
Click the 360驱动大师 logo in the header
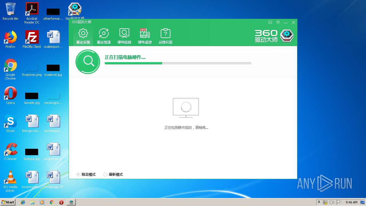point(274,36)
